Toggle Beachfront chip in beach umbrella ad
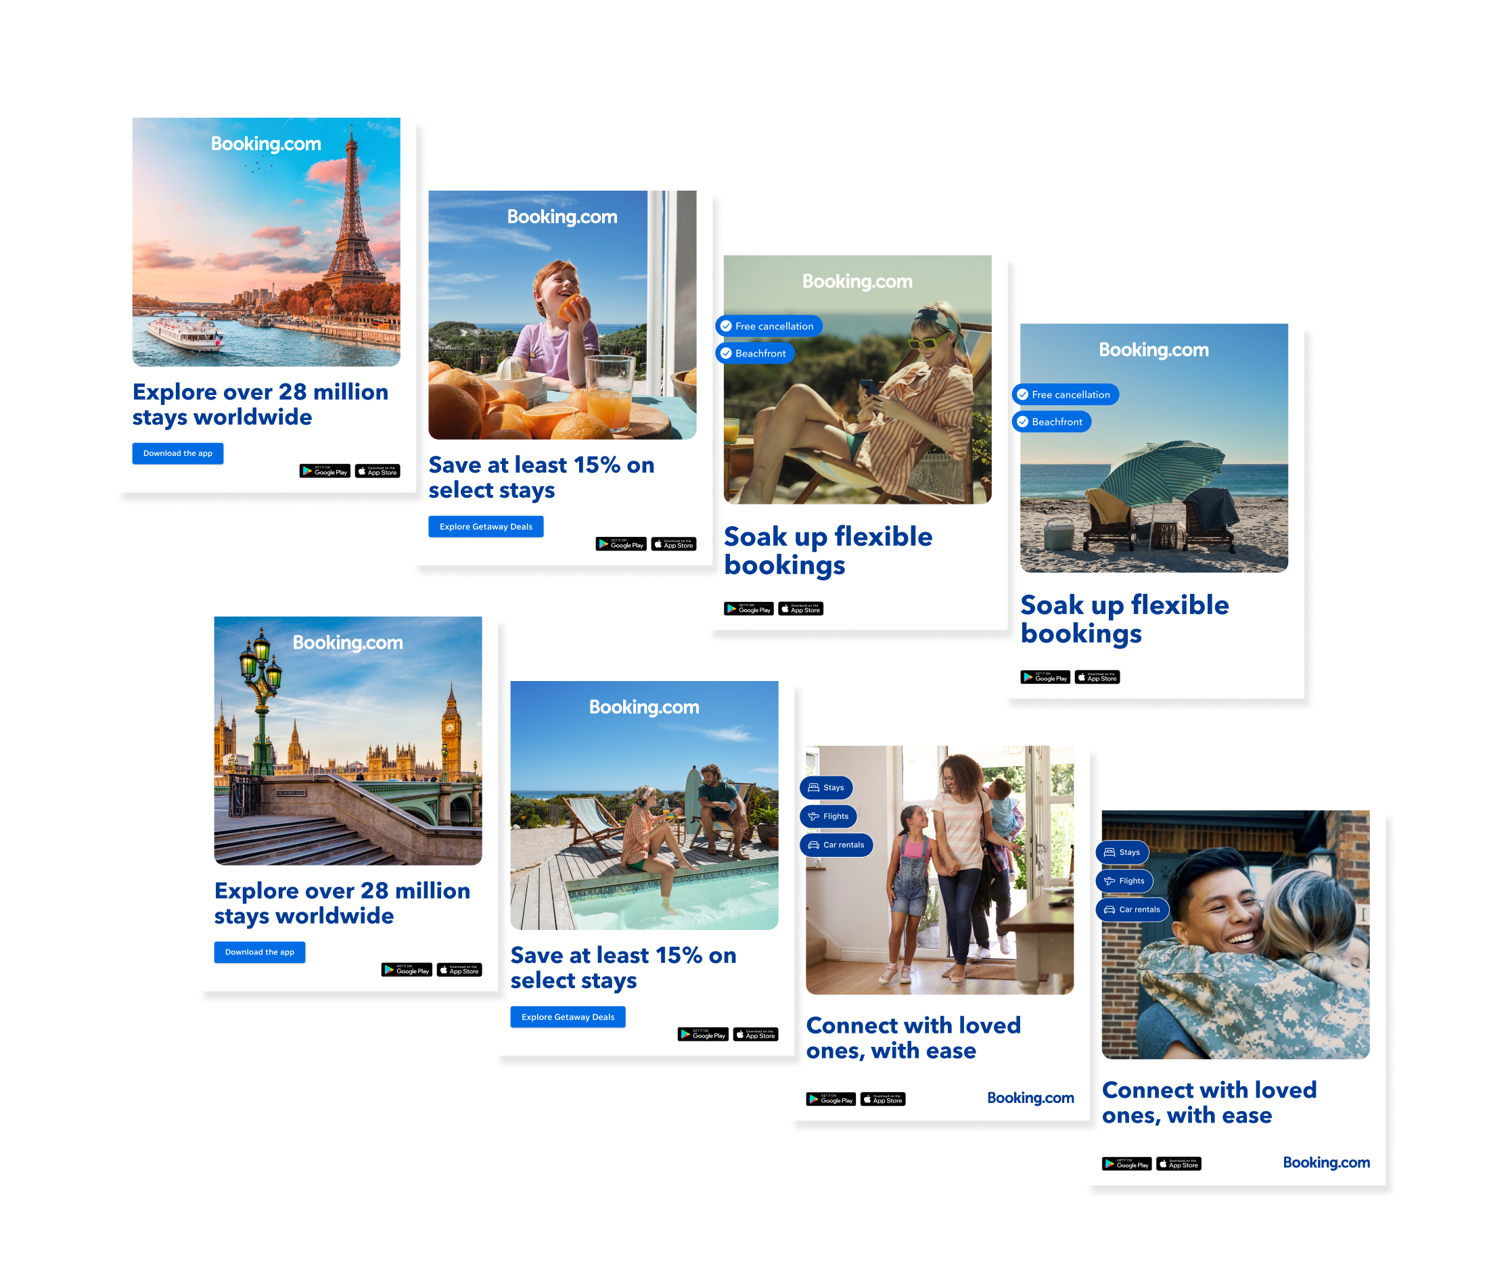Viewport: 1508px width, 1287px height. 1051,422
